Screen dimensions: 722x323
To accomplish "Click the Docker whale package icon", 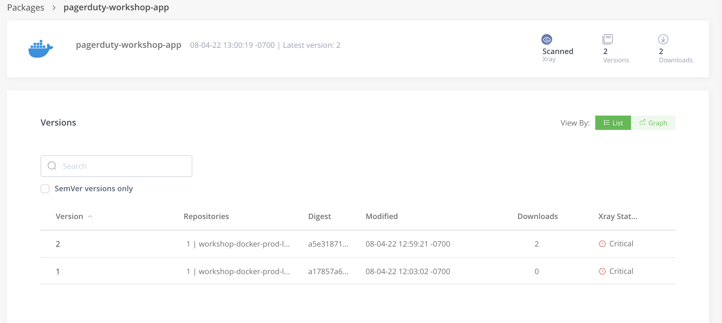I will [41, 49].
